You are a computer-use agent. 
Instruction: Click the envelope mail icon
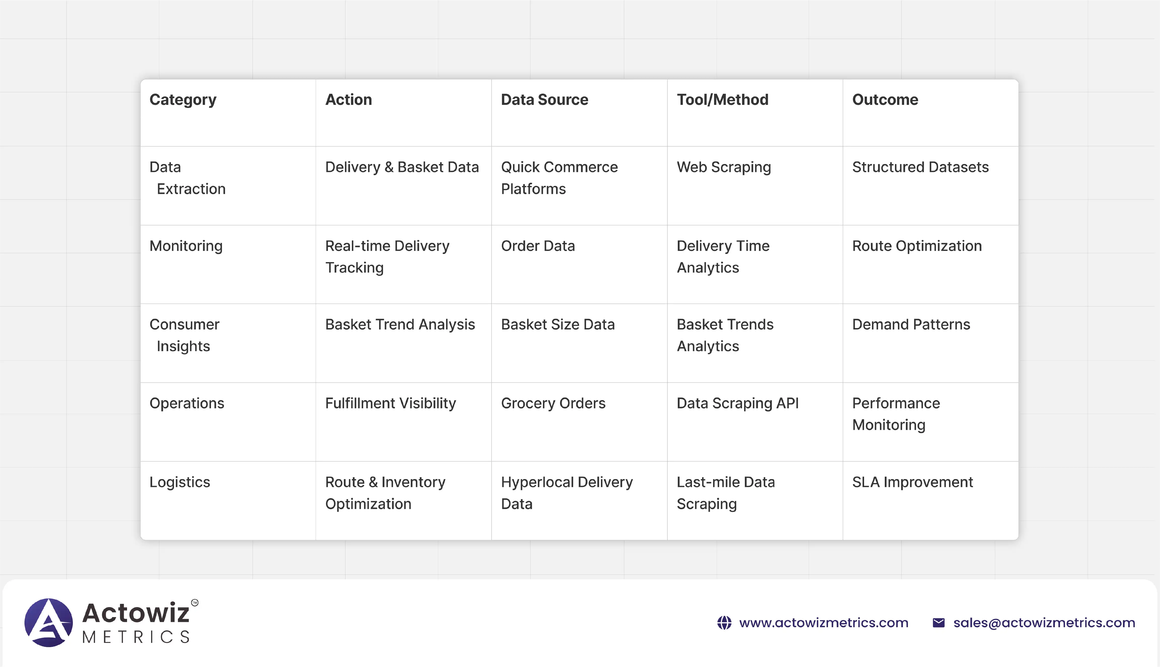[938, 623]
